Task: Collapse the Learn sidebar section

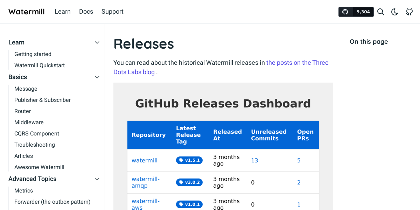Action: pos(97,42)
